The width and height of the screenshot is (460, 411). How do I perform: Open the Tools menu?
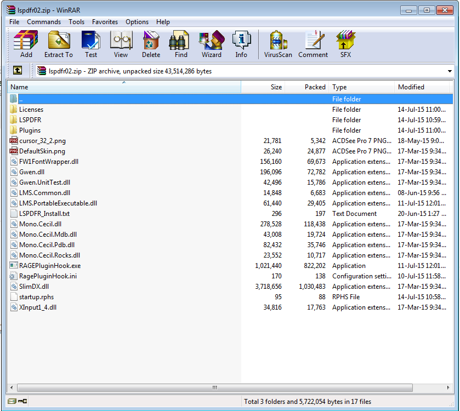[76, 22]
